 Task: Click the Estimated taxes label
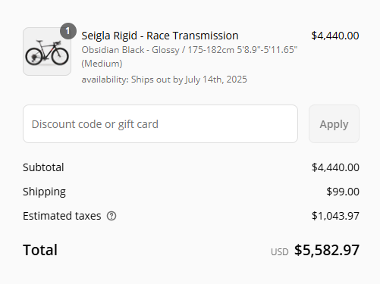coord(62,216)
